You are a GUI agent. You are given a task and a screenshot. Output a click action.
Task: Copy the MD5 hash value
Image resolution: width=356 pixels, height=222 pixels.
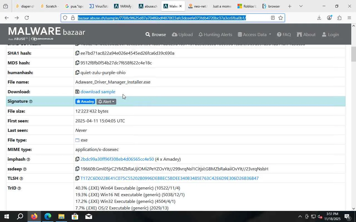[77, 63]
